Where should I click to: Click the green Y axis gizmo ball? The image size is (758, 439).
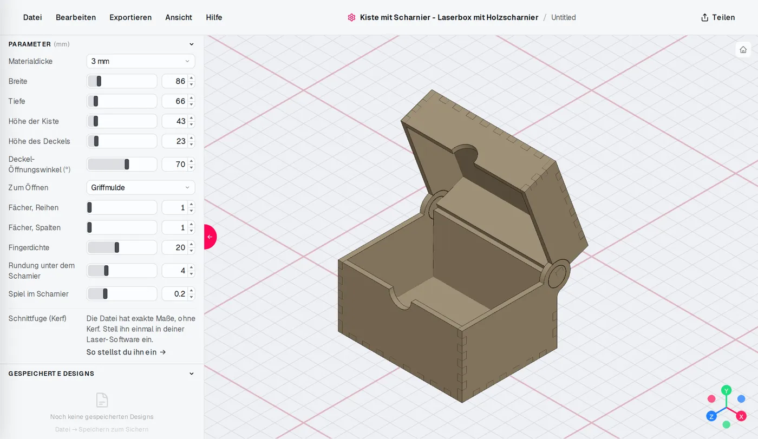click(727, 390)
